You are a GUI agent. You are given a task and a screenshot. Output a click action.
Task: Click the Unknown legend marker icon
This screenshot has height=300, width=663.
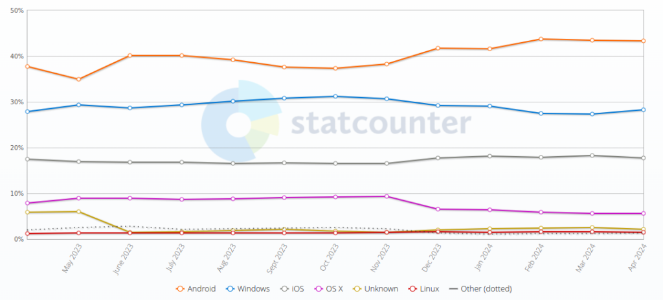click(x=365, y=288)
